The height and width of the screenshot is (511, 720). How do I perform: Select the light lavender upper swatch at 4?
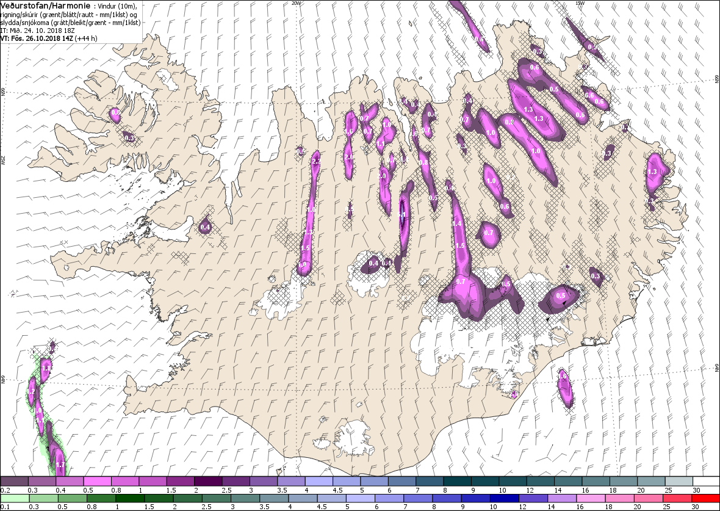319,481
